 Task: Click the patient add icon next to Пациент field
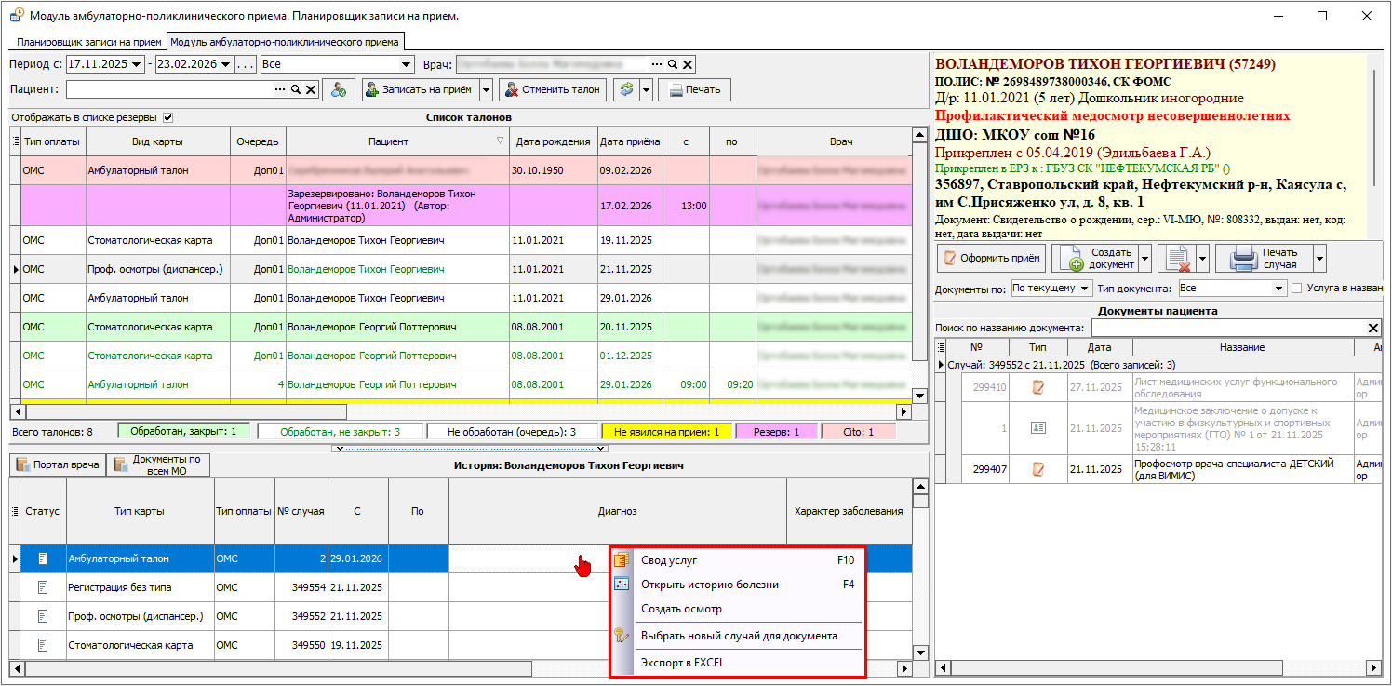tap(339, 90)
